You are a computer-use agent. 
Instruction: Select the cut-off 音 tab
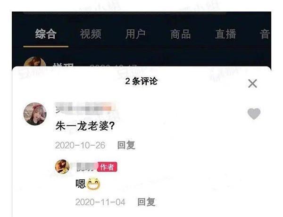pos(265,34)
